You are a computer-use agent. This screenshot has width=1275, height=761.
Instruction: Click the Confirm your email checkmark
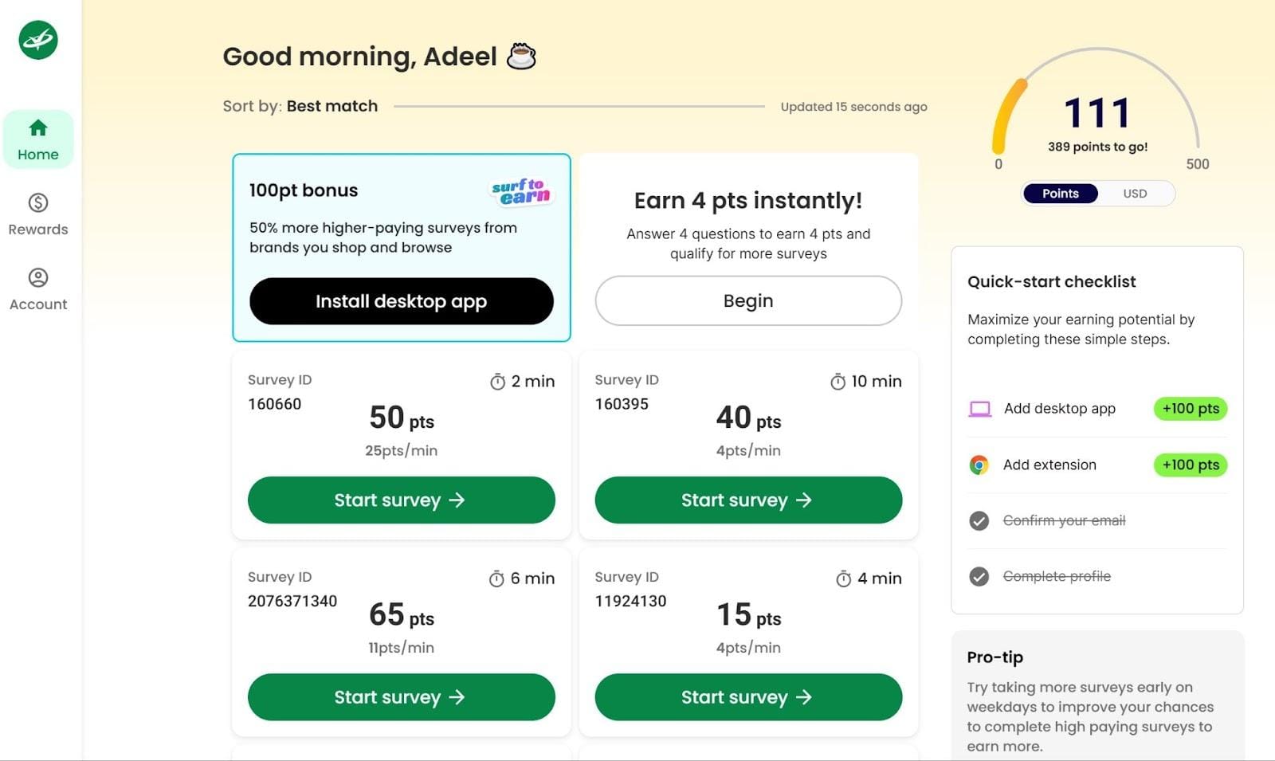[979, 520]
